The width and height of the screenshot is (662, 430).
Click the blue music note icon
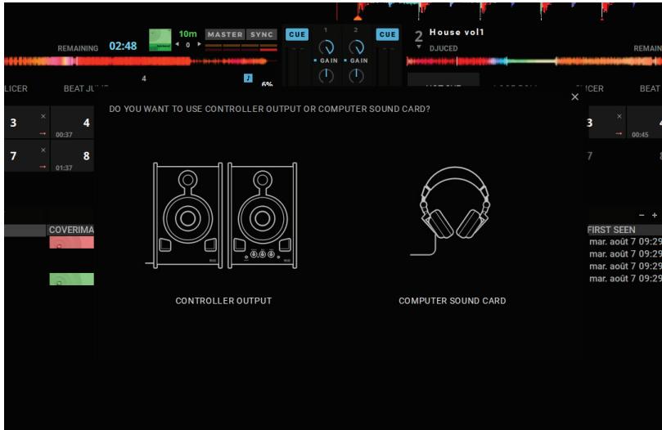pos(248,78)
